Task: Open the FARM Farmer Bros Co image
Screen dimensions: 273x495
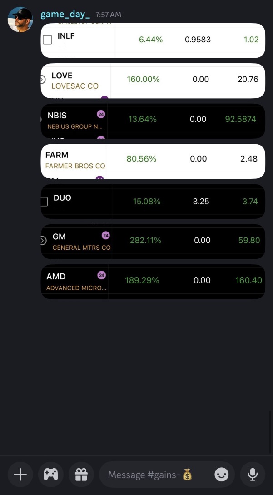Action: (153, 161)
